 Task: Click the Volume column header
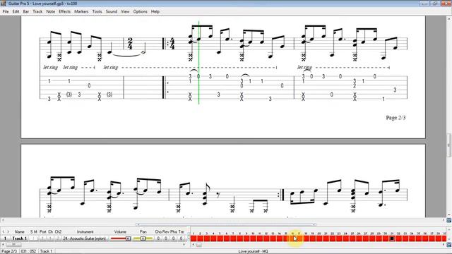(x=120, y=231)
